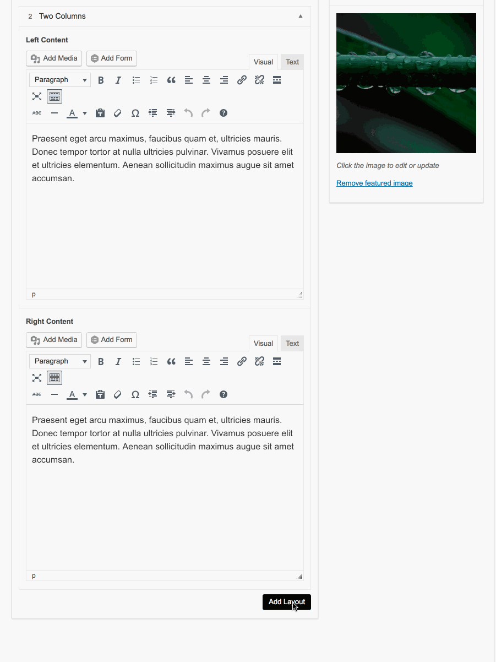
Task: Toggle distraction-free mode in Left Content editor
Action: [37, 97]
